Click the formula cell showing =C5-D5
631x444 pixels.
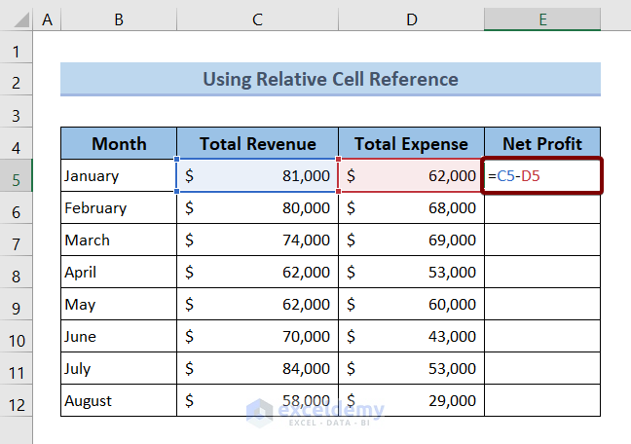tap(541, 176)
